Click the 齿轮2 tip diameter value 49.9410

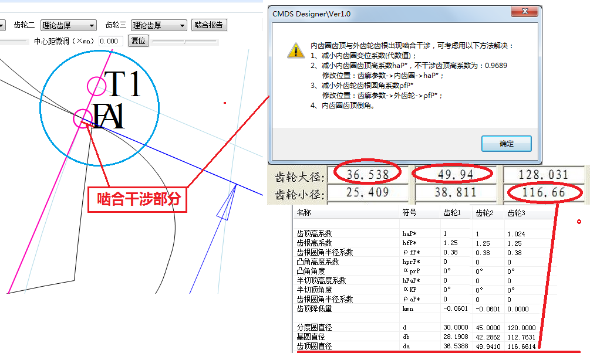488,347
